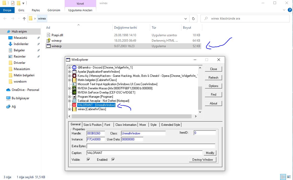The image size is (293, 180).
Task: Open the Style tab
Action: [154, 125]
